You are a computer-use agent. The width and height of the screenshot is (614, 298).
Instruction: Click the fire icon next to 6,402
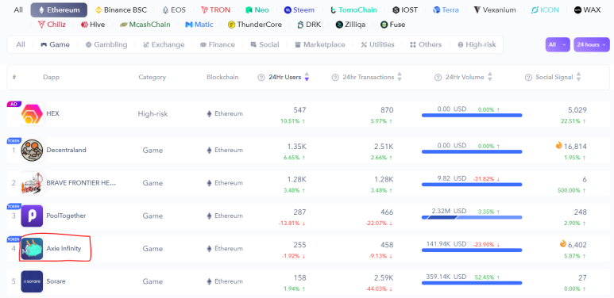pos(563,244)
